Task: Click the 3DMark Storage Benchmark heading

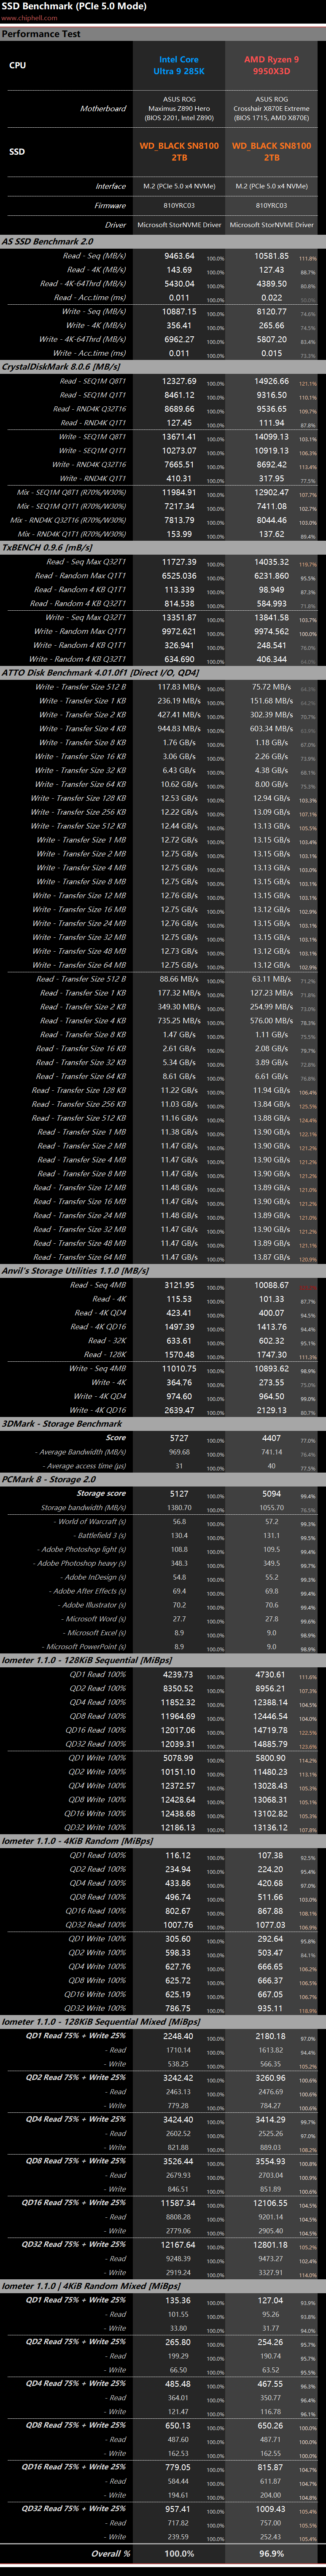Action: pos(62,1423)
